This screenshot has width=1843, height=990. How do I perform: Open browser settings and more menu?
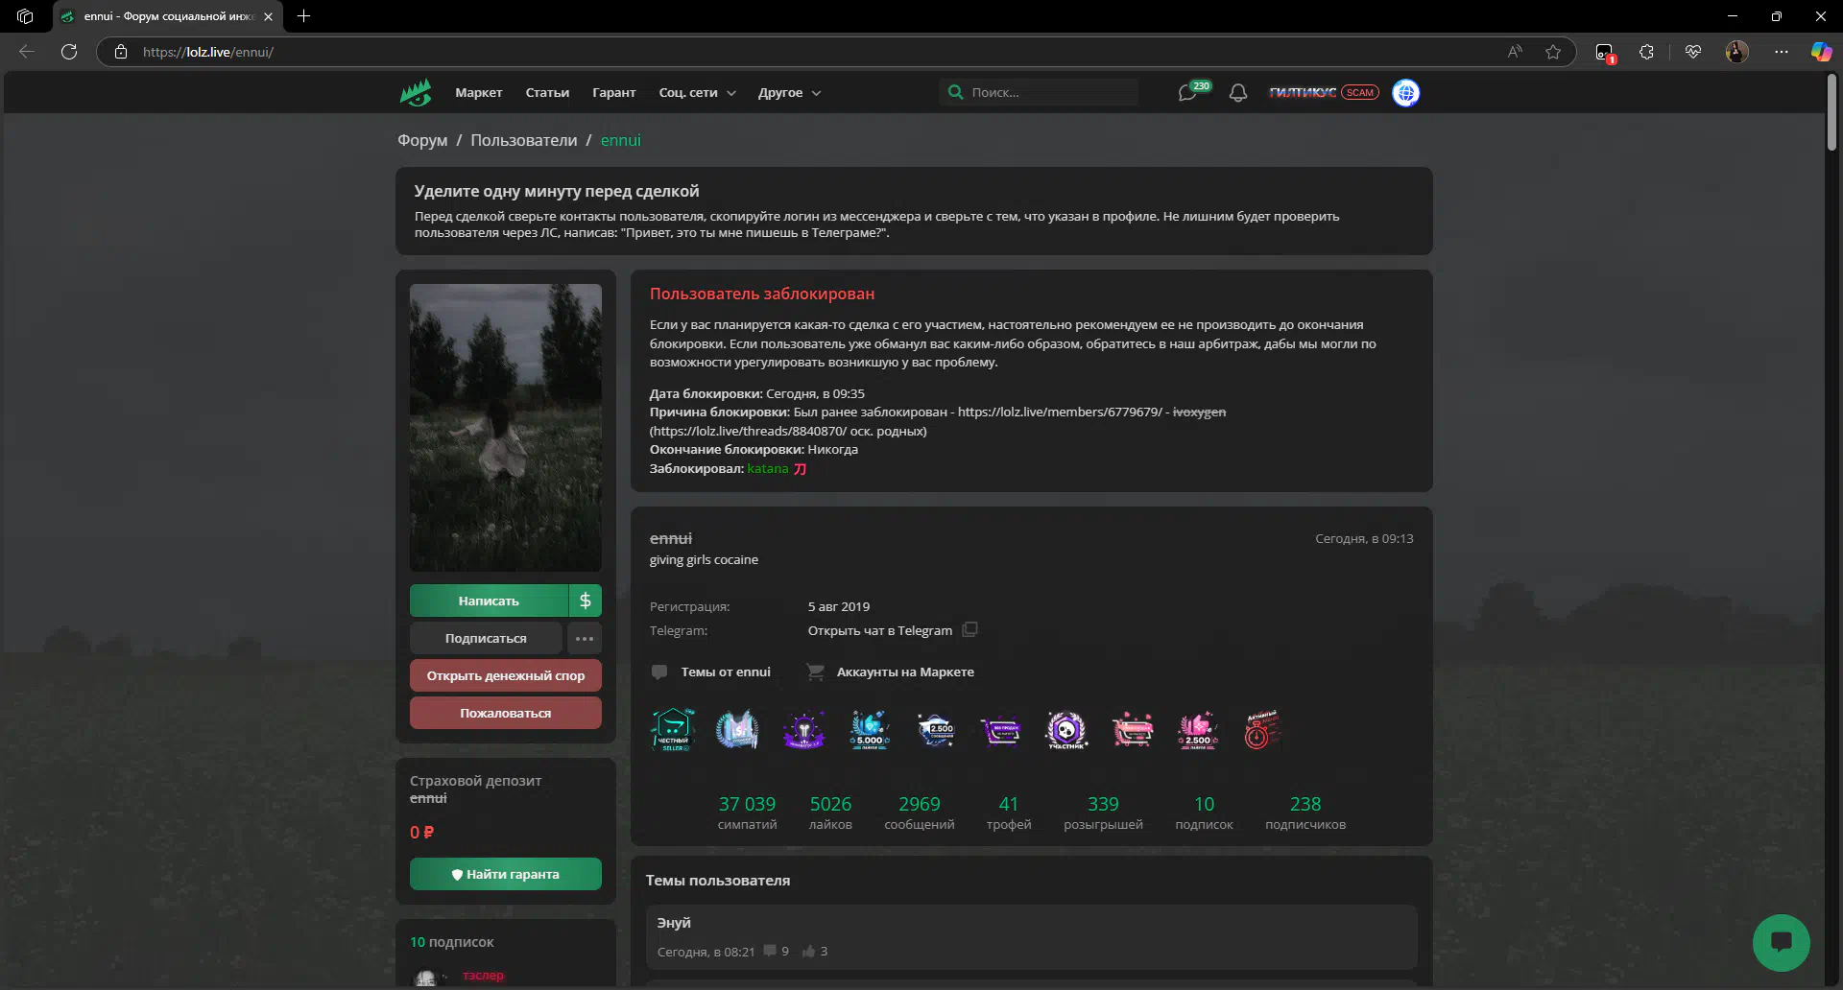(x=1782, y=52)
